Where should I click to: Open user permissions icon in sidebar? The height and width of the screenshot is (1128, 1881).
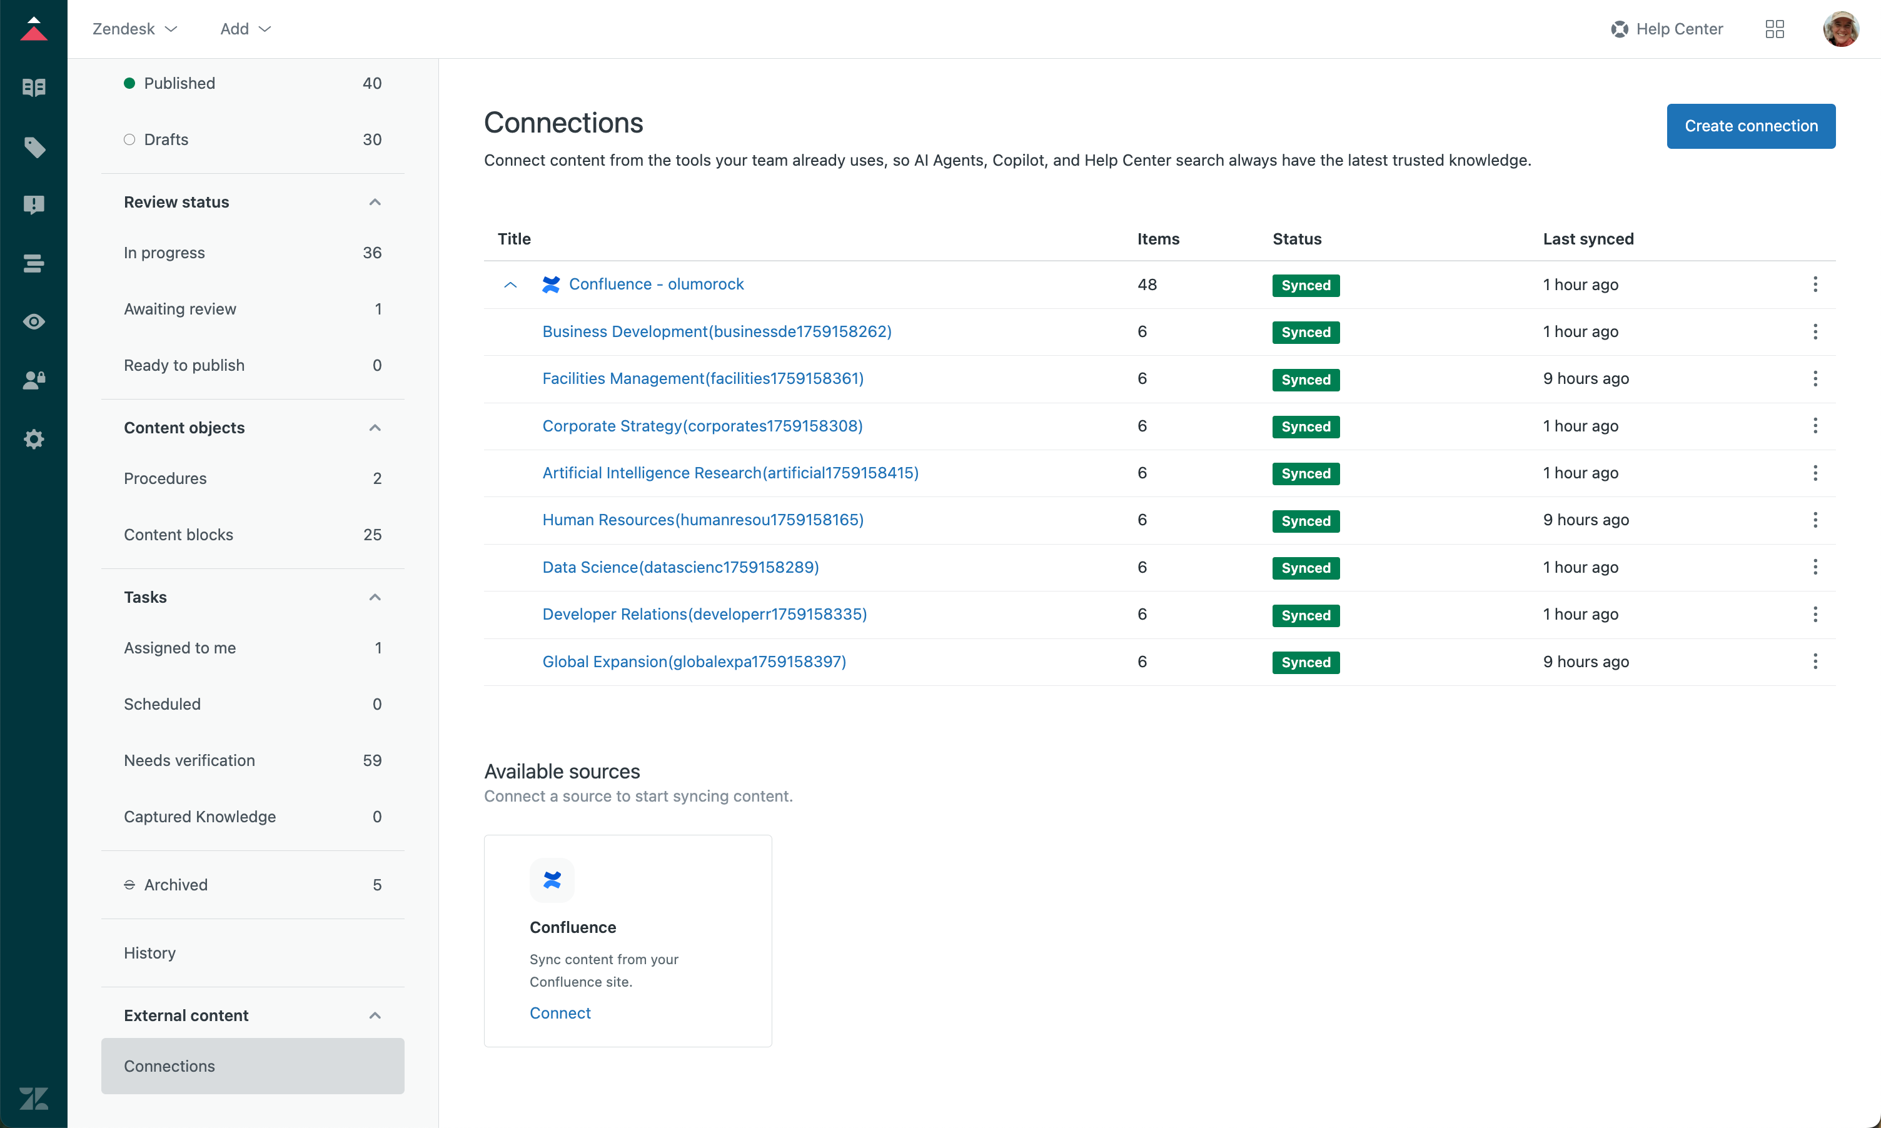33,380
